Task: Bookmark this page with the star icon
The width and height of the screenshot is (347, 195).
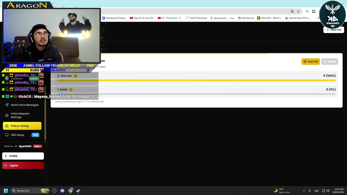Action: [x=298, y=11]
